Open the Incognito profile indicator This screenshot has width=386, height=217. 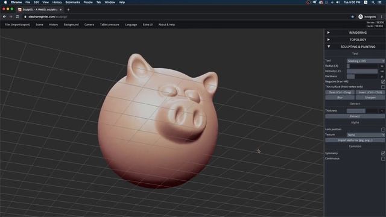(x=367, y=17)
